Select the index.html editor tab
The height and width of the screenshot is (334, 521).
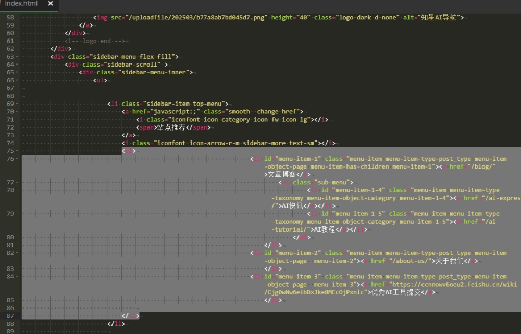[x=29, y=6]
